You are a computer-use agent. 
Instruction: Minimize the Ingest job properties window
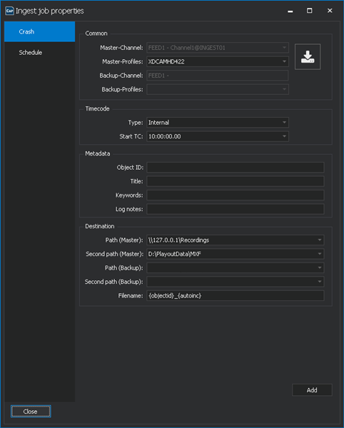click(290, 11)
